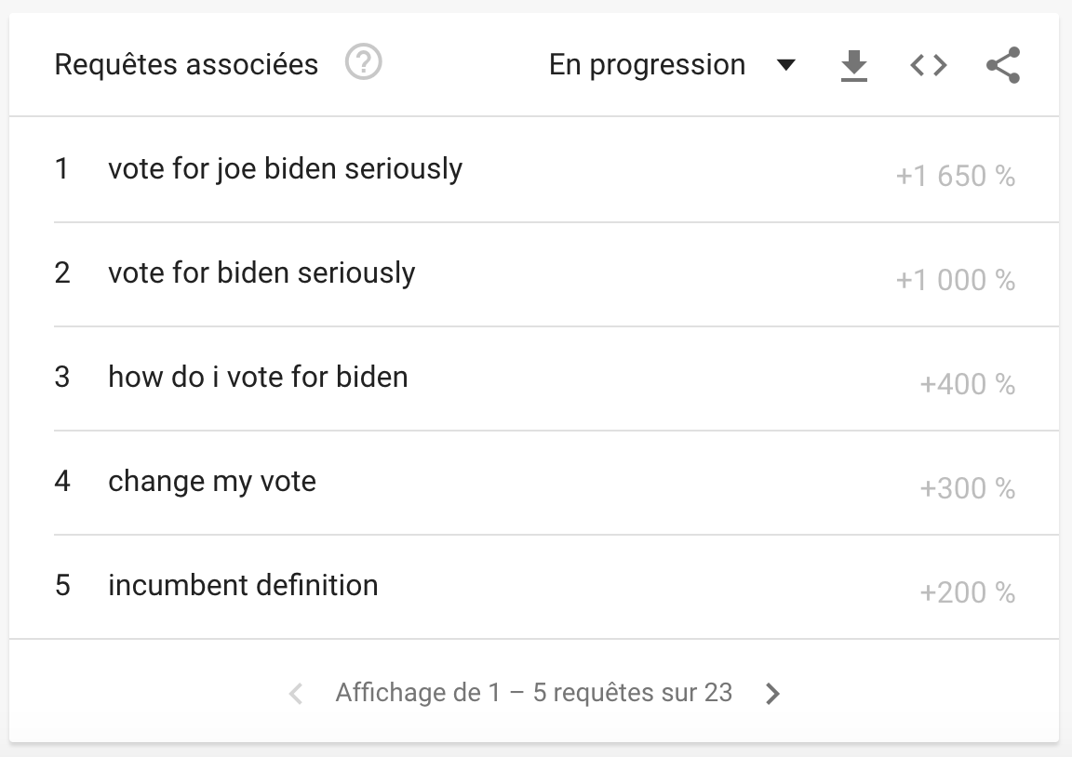The height and width of the screenshot is (757, 1072).
Task: Click "how do i vote for biden"
Action: coord(258,378)
